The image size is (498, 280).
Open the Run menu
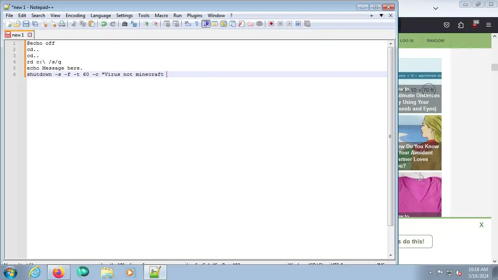point(177,16)
